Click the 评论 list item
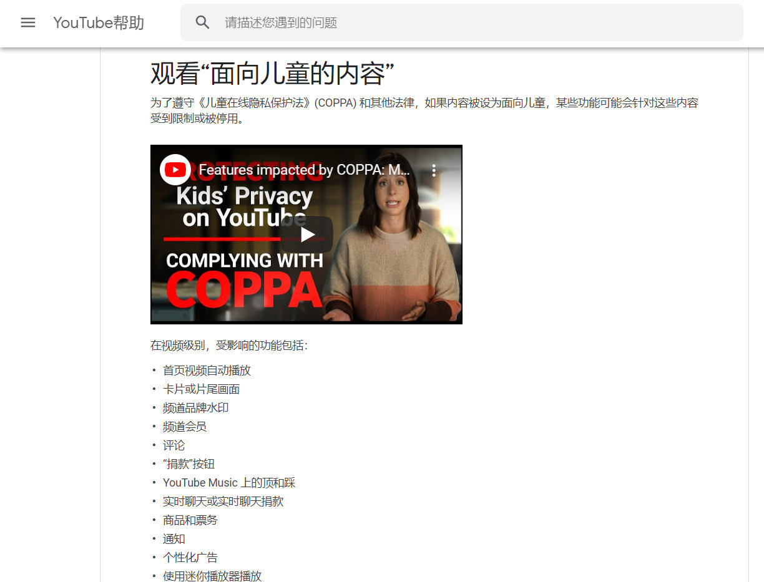 coord(174,445)
